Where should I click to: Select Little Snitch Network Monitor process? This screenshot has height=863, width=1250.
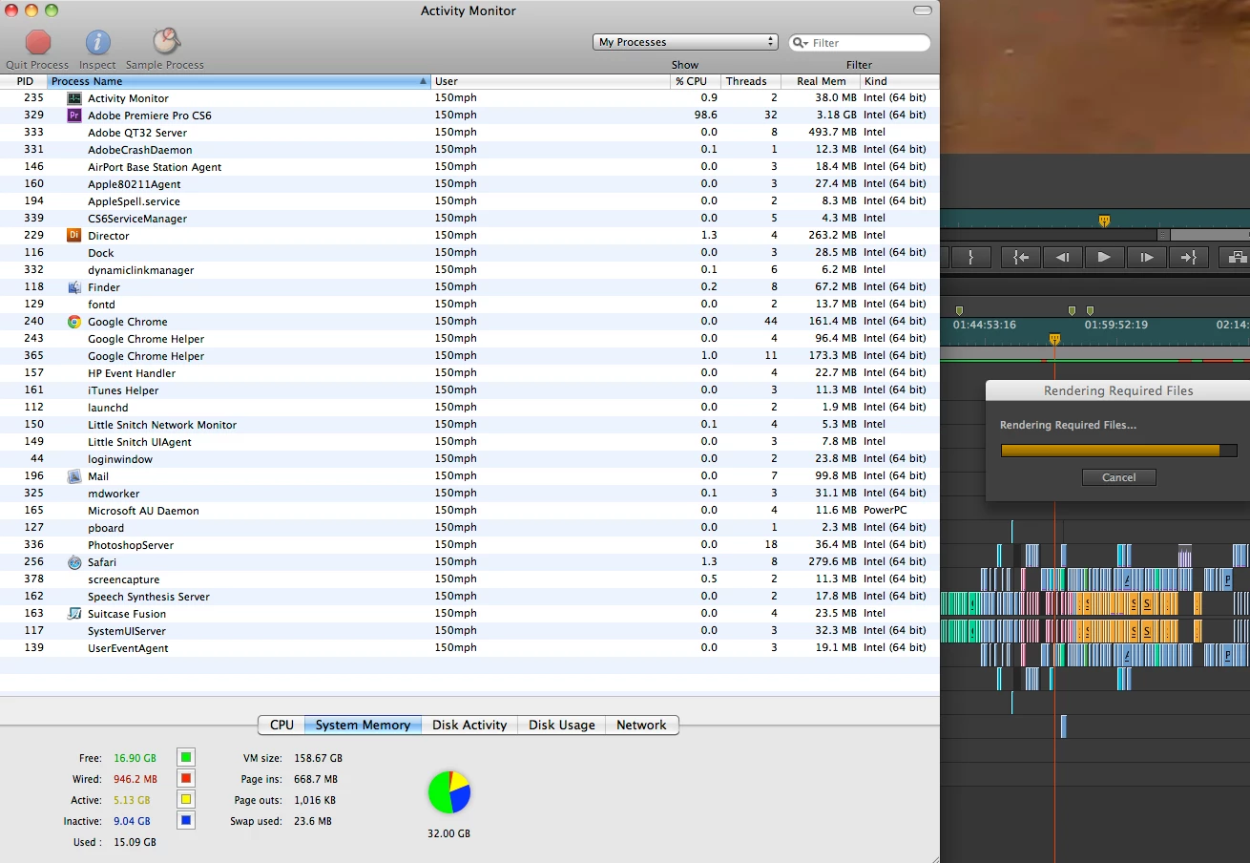[469, 425]
